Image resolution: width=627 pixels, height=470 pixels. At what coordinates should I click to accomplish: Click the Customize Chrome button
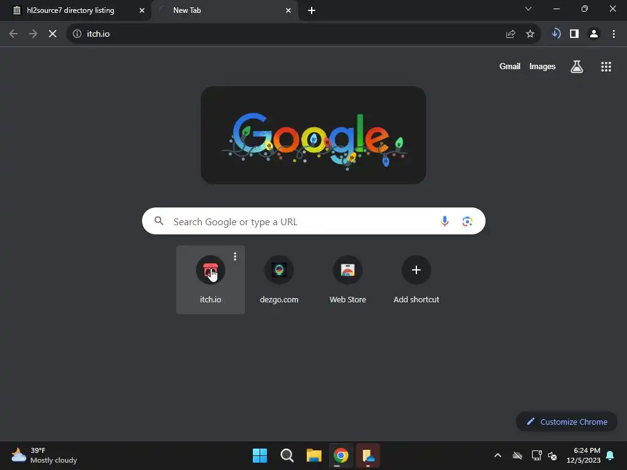point(566,422)
